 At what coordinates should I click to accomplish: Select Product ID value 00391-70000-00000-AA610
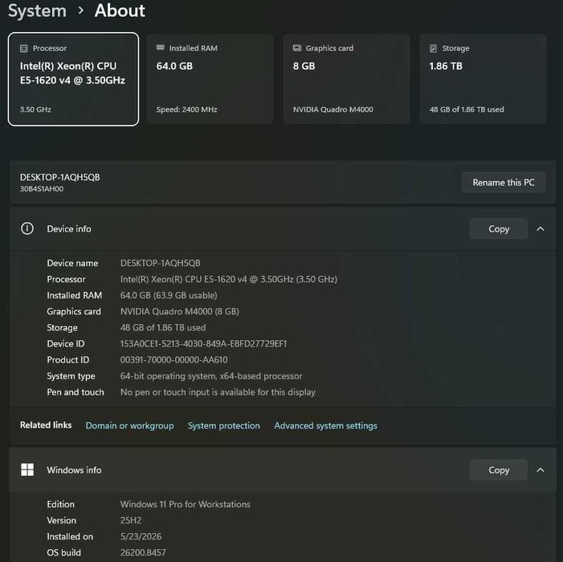(173, 359)
